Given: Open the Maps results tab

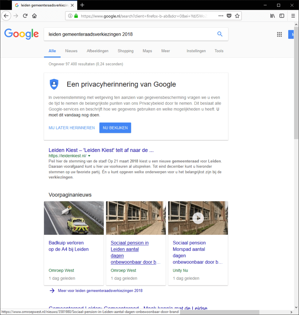Looking at the screenshot, I should [x=147, y=51].
